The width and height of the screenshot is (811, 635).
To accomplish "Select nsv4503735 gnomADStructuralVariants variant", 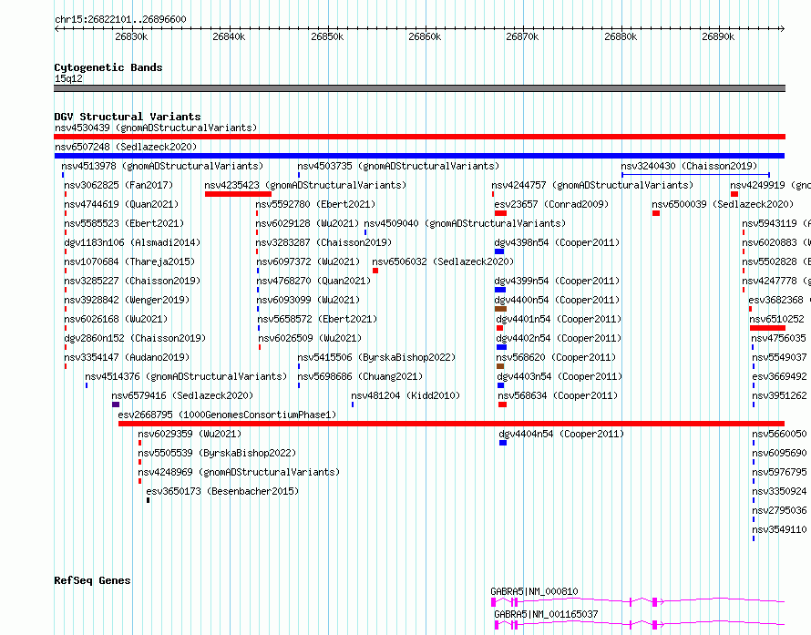I will [398, 166].
